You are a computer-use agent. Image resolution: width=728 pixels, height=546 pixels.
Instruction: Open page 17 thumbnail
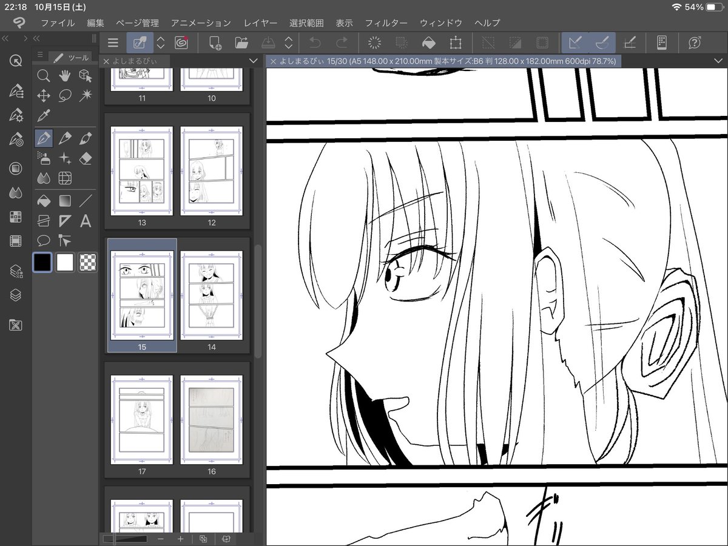point(142,420)
